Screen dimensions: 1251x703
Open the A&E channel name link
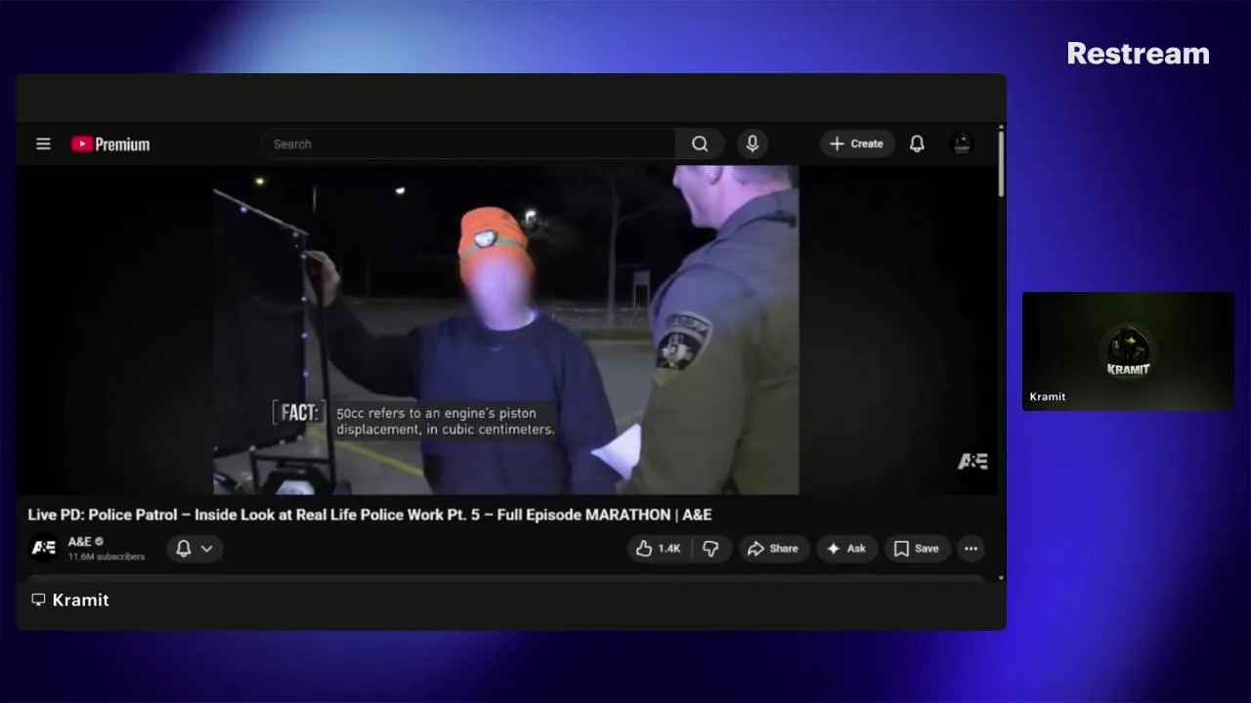pyautogui.click(x=79, y=541)
